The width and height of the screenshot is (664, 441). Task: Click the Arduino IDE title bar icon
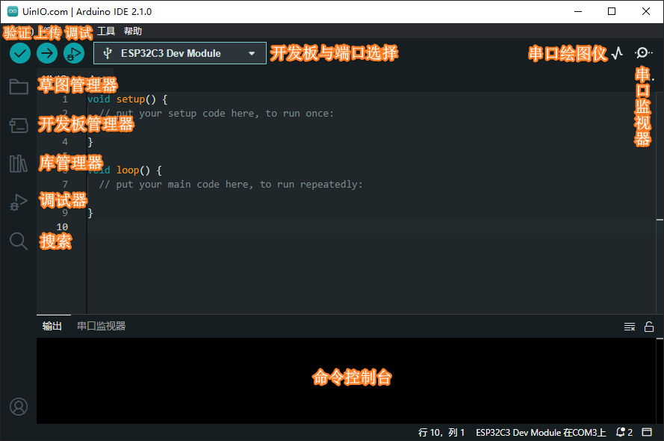[x=13, y=11]
